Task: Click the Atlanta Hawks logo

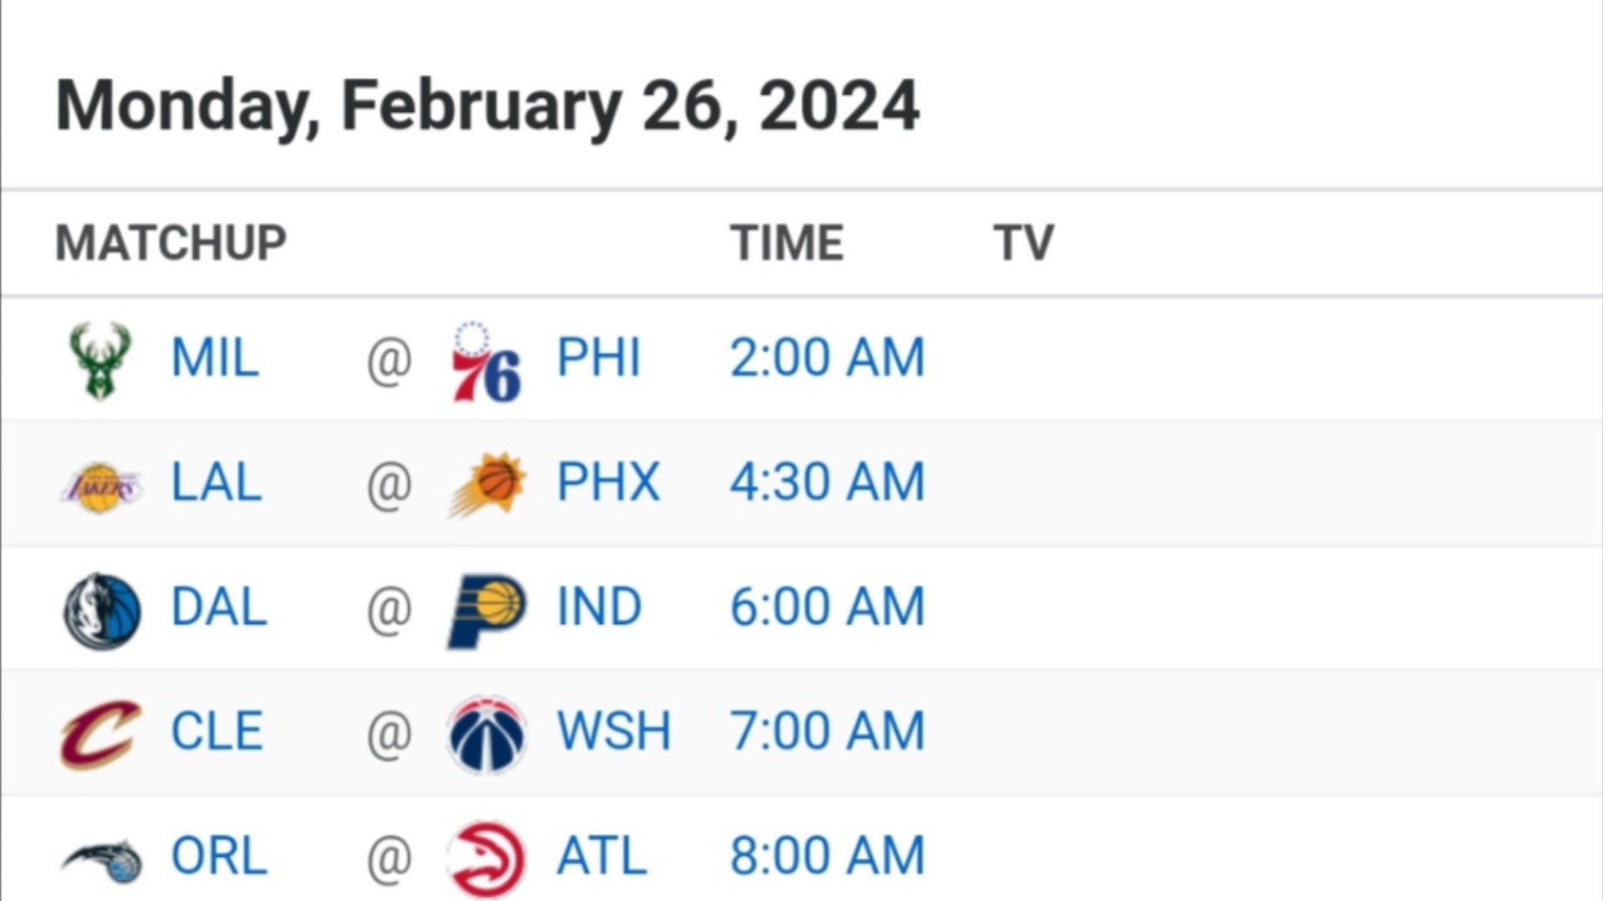Action: pos(487,860)
